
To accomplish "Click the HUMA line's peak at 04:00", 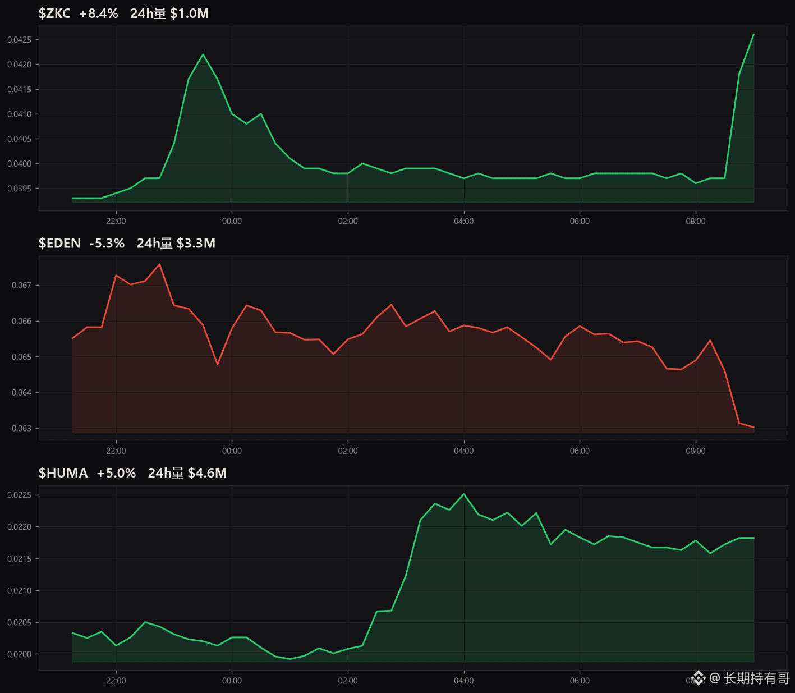I will pyautogui.click(x=464, y=494).
